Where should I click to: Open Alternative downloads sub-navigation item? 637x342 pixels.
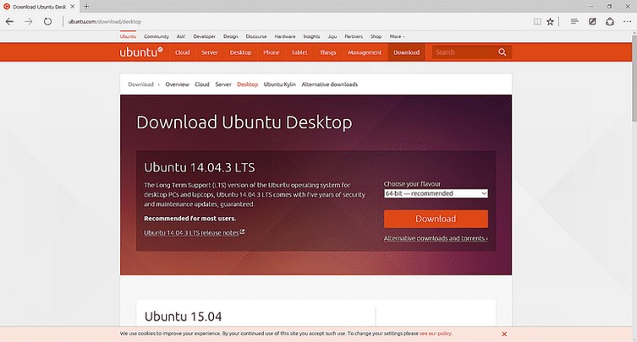pyautogui.click(x=329, y=84)
